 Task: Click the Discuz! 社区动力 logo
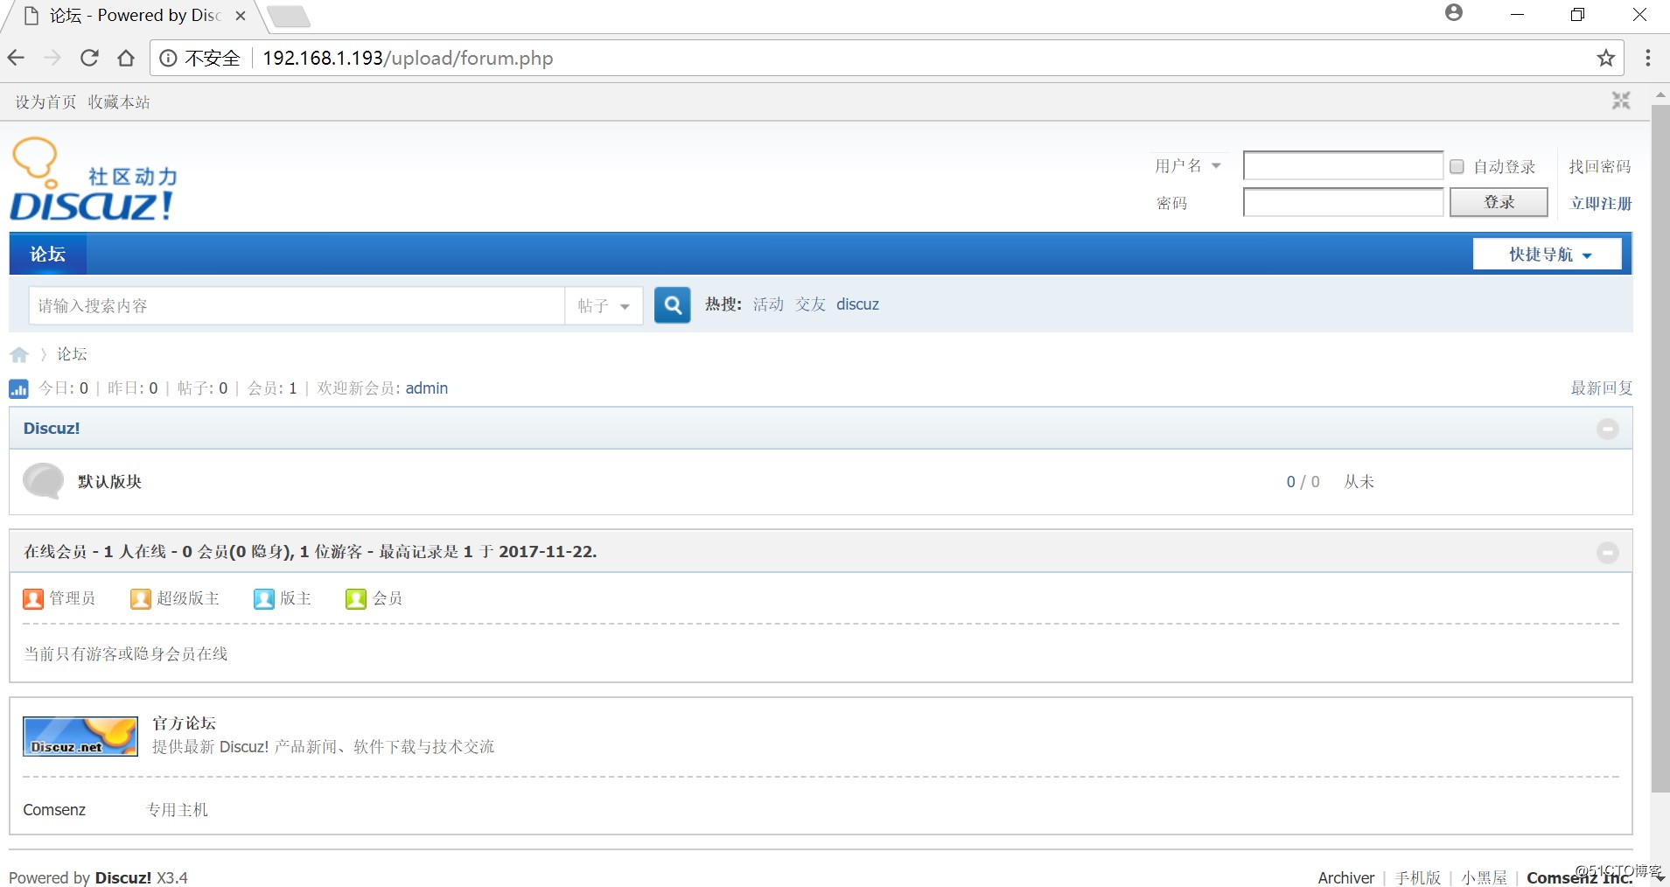point(94,179)
